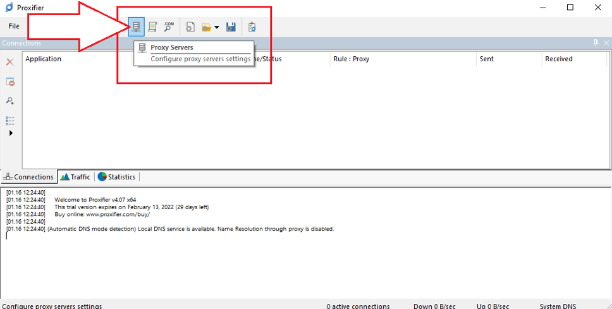Click the block connection window icon
This screenshot has height=309, width=612.
coord(10,82)
